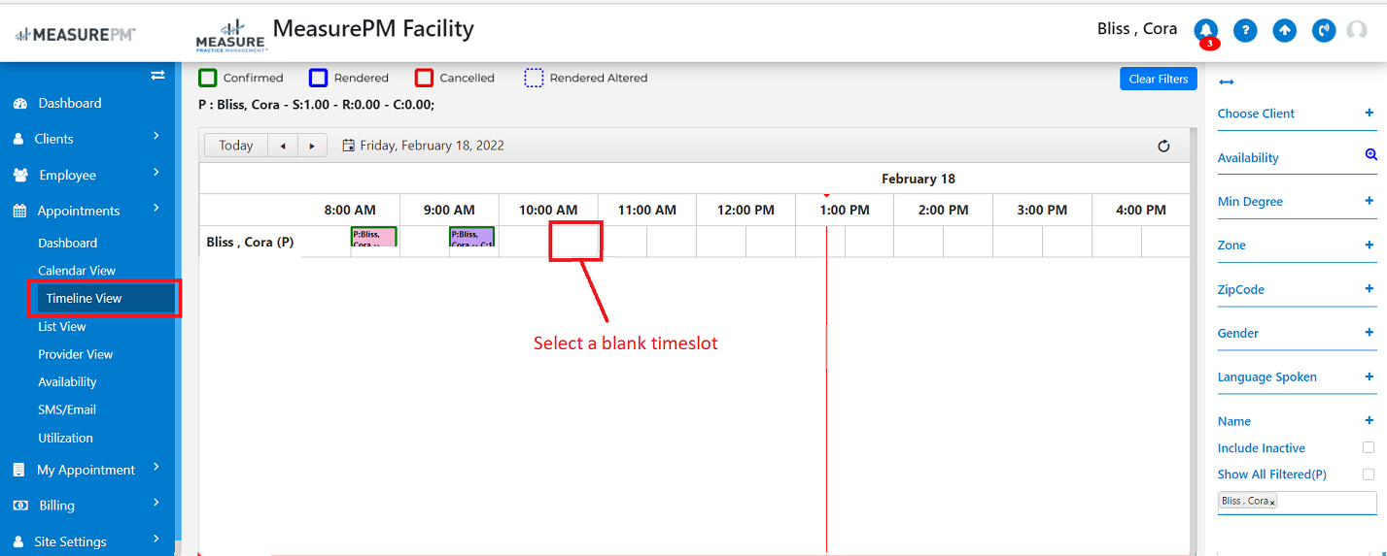Viewport: 1387px width, 556px height.
Task: Click the Clients person icon in sidebar
Action: (18, 139)
